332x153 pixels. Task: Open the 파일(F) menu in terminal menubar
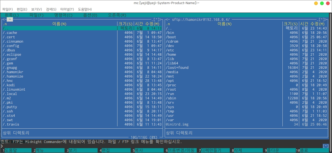coord(7,9)
